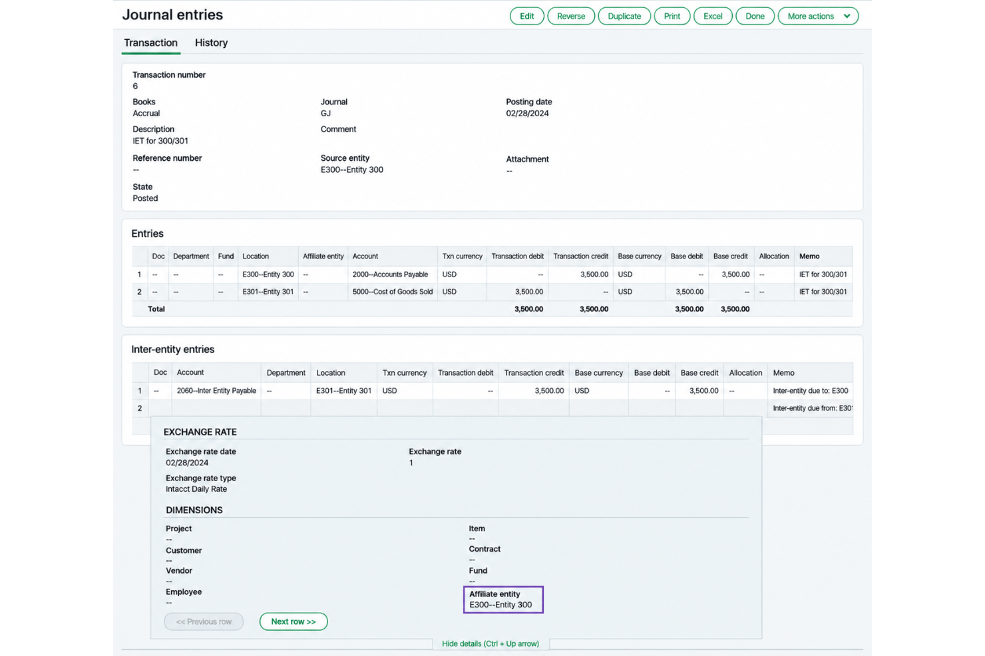This screenshot has height=656, width=985.
Task: Hide details link below popup
Action: click(491, 643)
